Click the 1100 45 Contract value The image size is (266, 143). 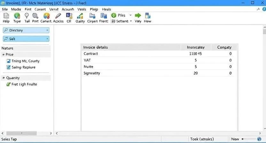(195, 54)
